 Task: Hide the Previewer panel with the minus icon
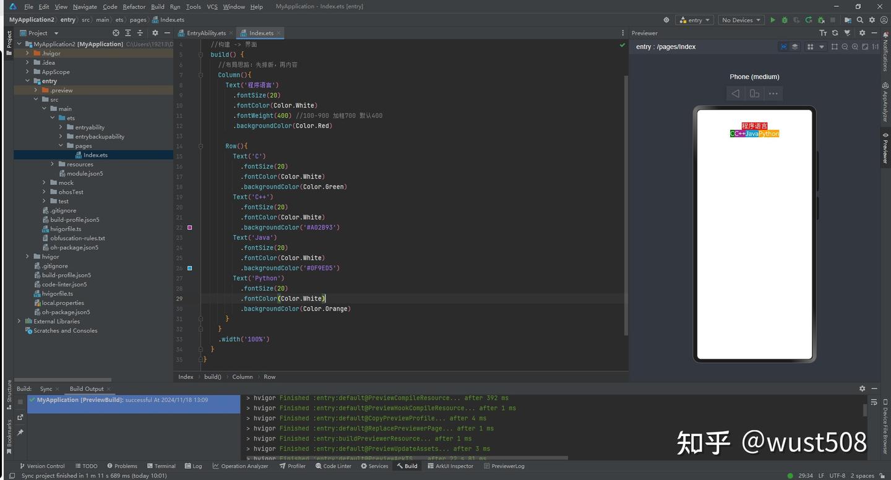874,33
